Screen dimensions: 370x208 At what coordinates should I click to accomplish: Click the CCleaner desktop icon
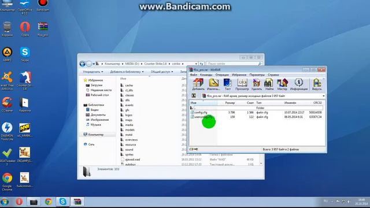(x=7, y=105)
